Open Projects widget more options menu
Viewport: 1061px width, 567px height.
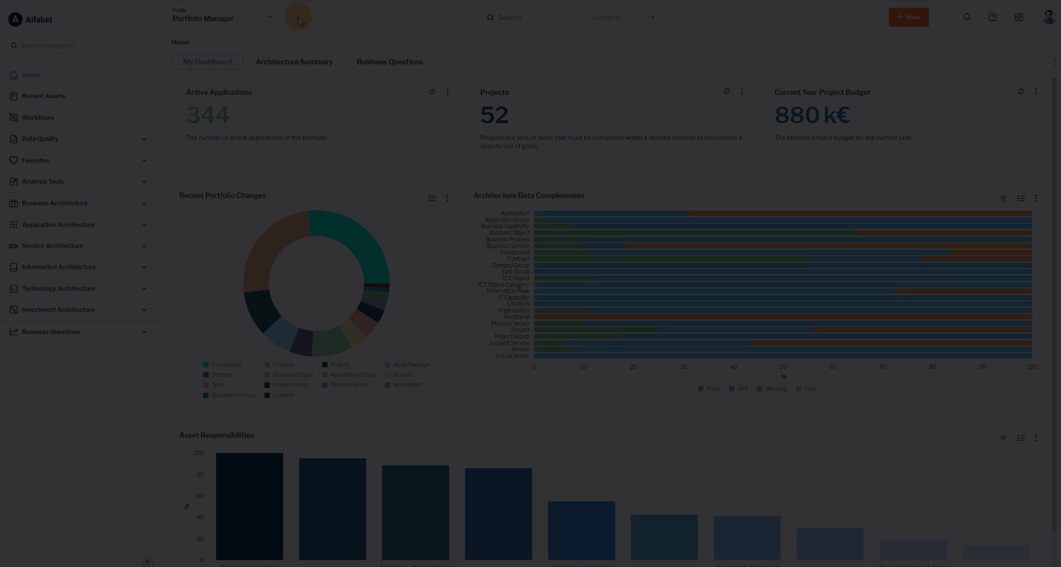coord(742,92)
